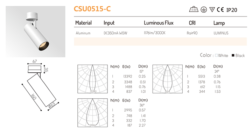Screen dimensions: 252x132
Task: Click the 0.60 weight icon
Action: point(194,9)
